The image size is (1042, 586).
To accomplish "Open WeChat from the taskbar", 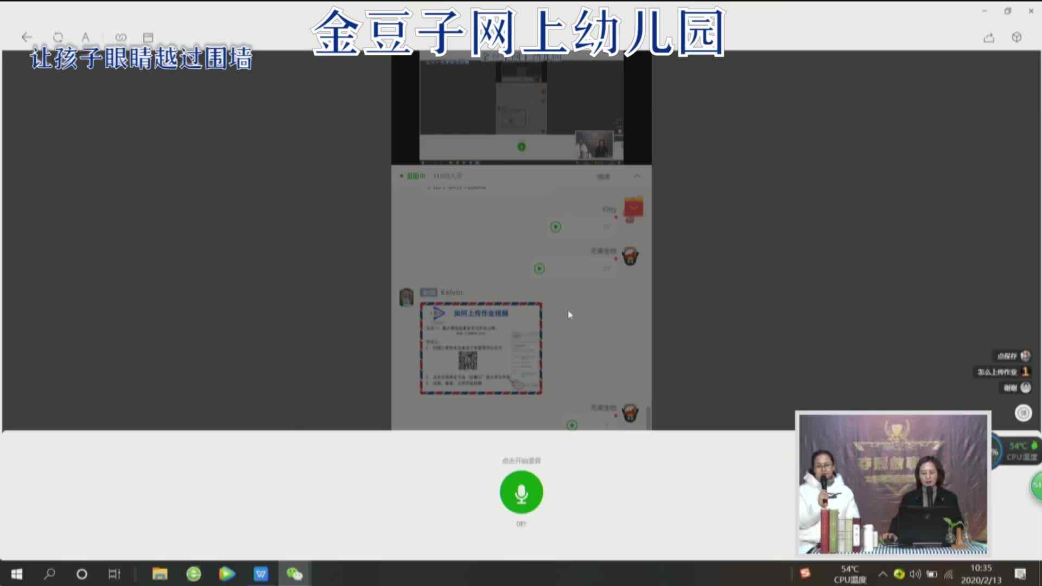I will [x=295, y=574].
